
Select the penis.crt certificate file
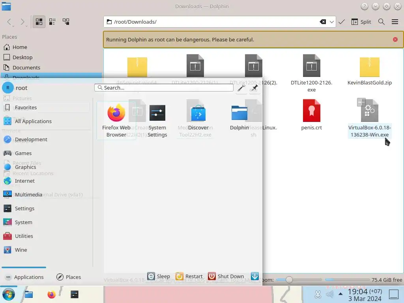pos(312,114)
